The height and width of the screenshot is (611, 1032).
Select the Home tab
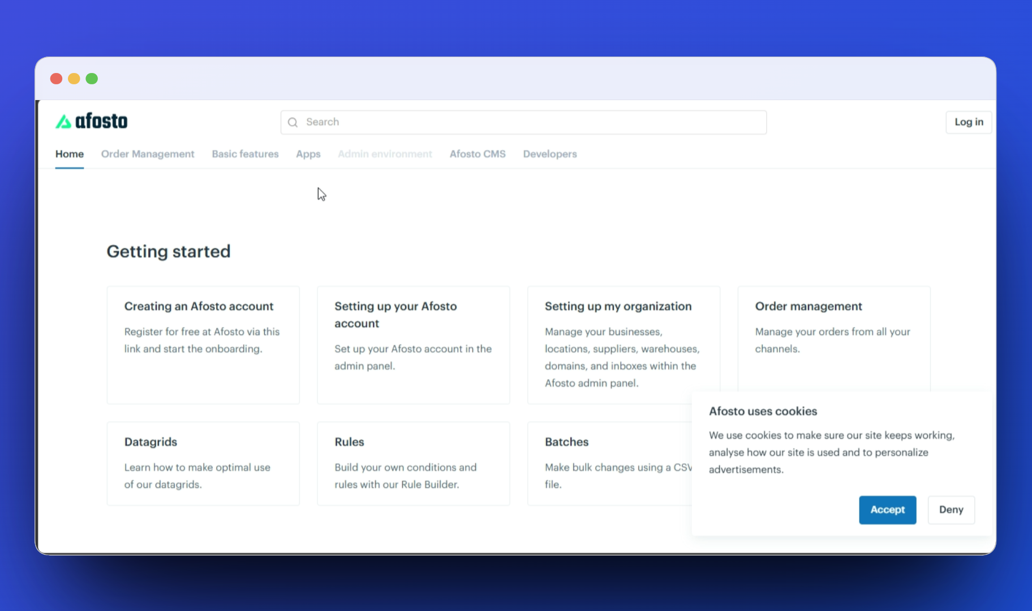pyautogui.click(x=70, y=154)
